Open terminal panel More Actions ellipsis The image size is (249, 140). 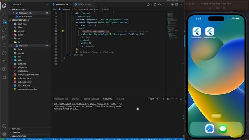point(172,99)
